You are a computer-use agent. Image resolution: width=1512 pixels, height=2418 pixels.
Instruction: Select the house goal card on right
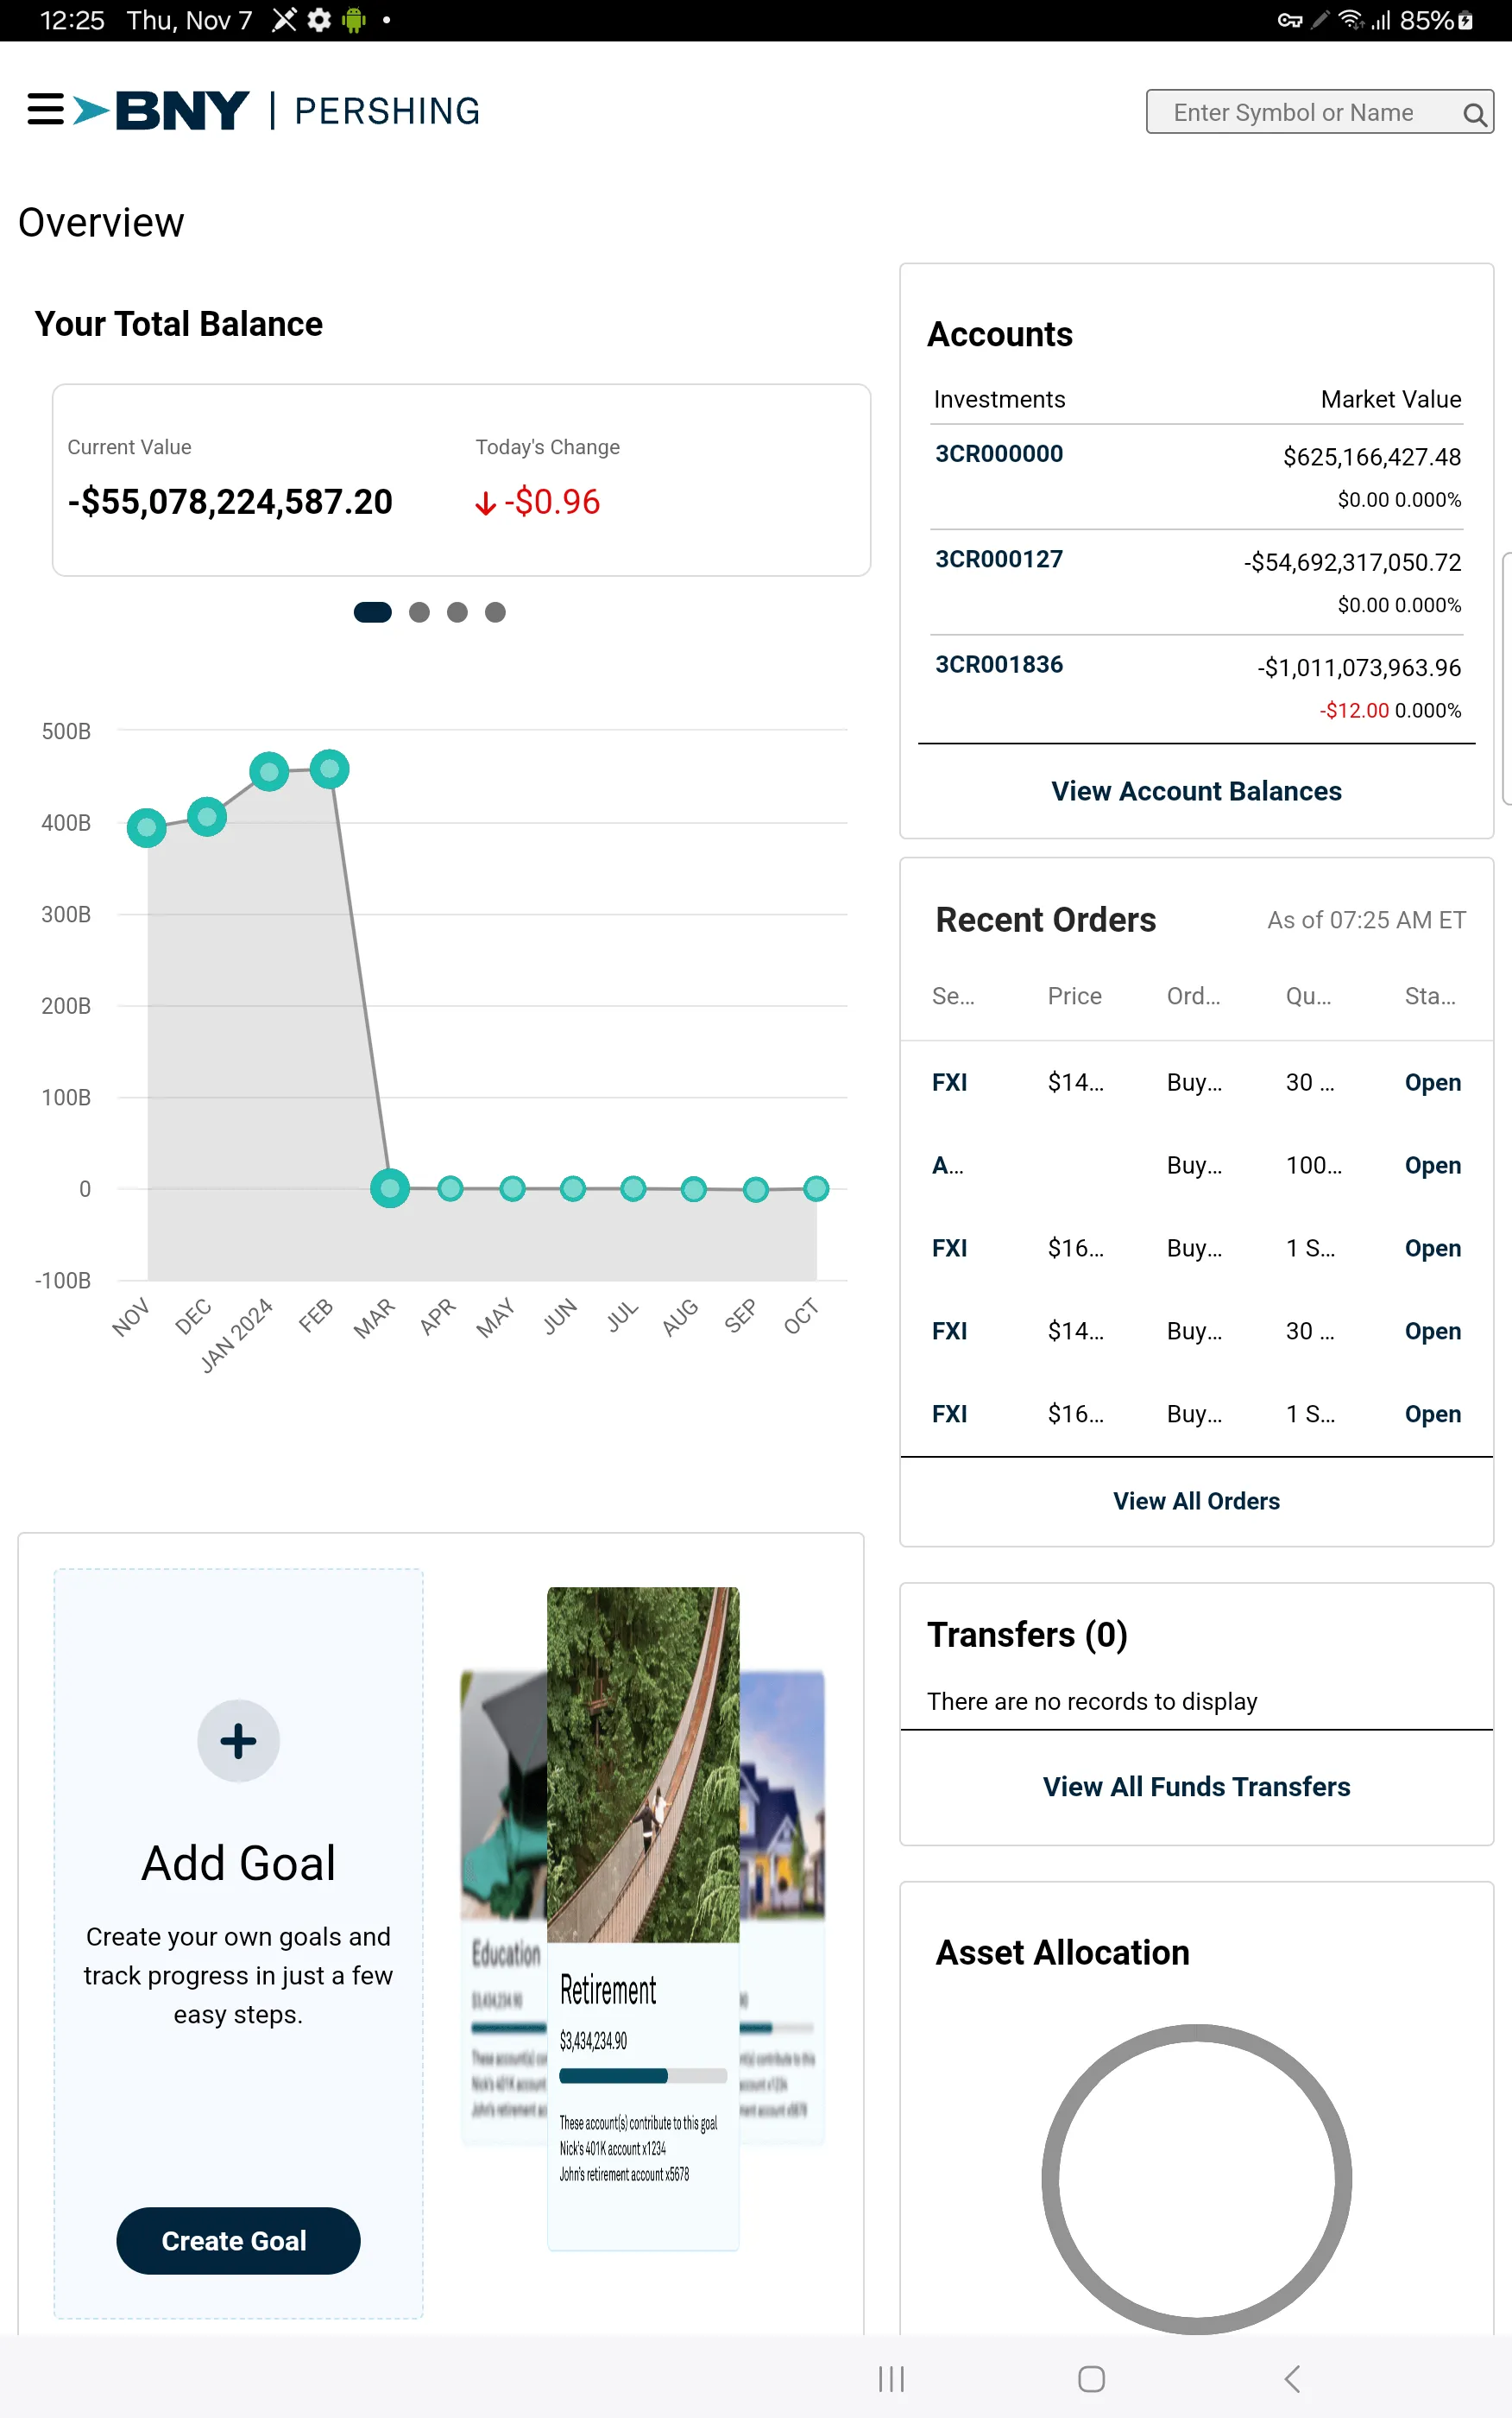pyautogui.click(x=783, y=1906)
